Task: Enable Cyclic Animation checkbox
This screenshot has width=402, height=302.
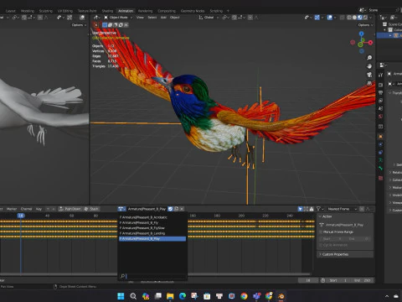Action: click(x=321, y=245)
